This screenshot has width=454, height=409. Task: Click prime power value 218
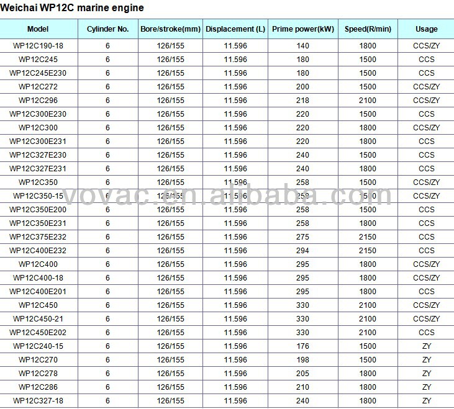click(x=302, y=101)
